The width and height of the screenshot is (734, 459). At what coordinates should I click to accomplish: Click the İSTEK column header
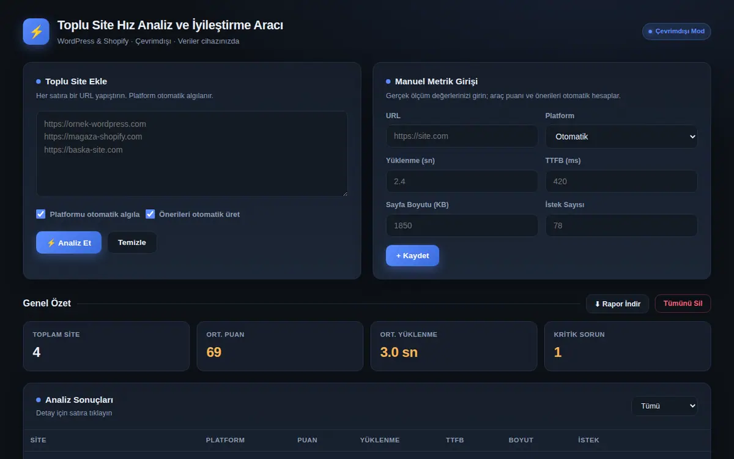click(x=589, y=440)
